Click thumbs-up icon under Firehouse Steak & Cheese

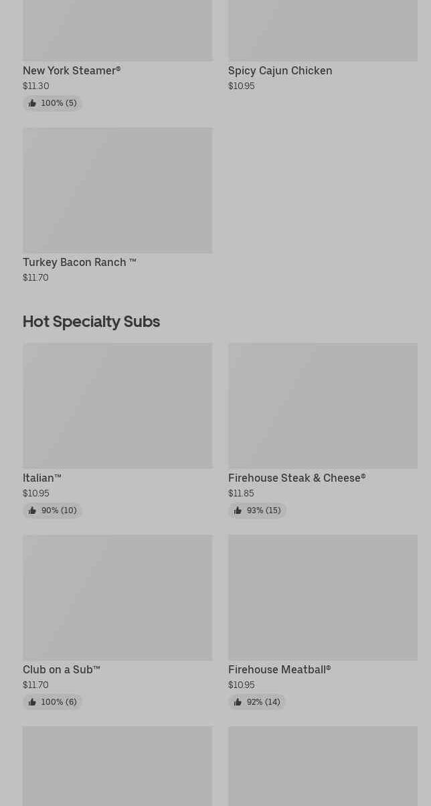238,511
